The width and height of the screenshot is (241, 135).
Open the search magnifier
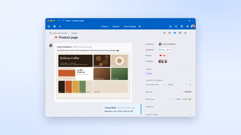[x=176, y=26]
